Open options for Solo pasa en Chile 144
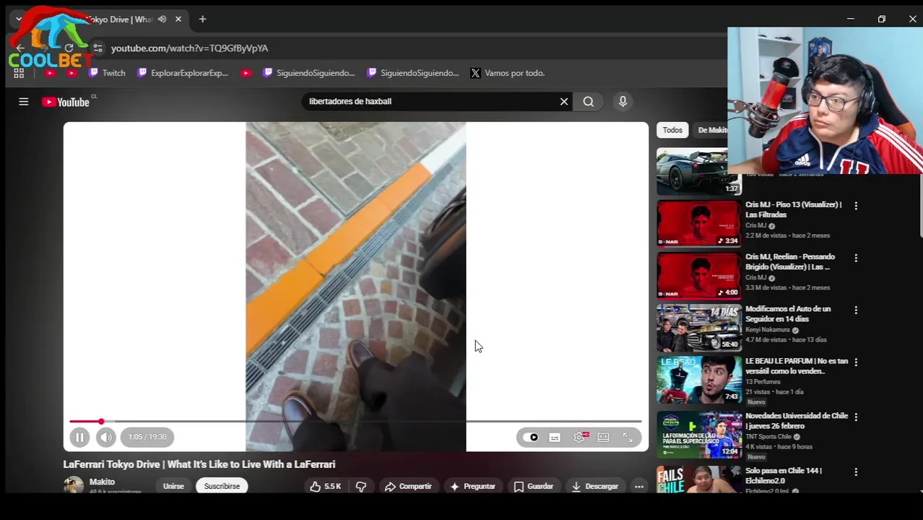This screenshot has height=520, width=923. pyautogui.click(x=856, y=472)
